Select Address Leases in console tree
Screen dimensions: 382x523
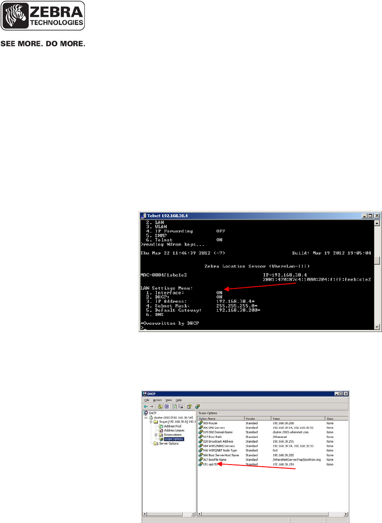(174, 430)
